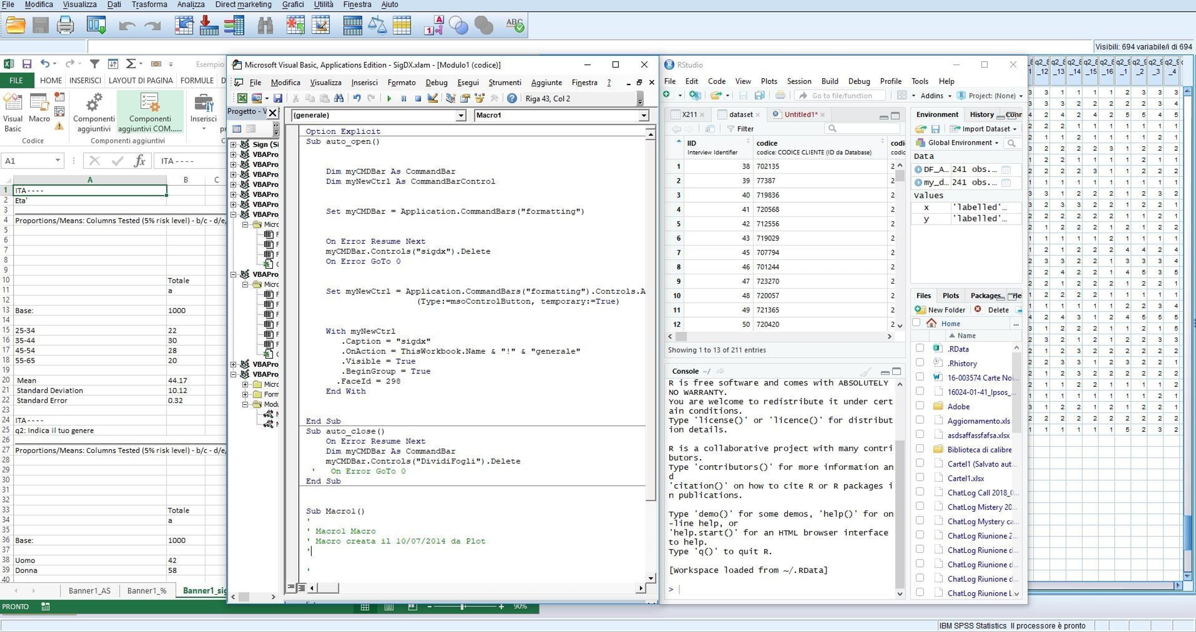Run macro with the VBA play icon
The image size is (1196, 632).
389,98
